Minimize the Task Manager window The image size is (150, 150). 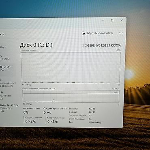[103, 20]
